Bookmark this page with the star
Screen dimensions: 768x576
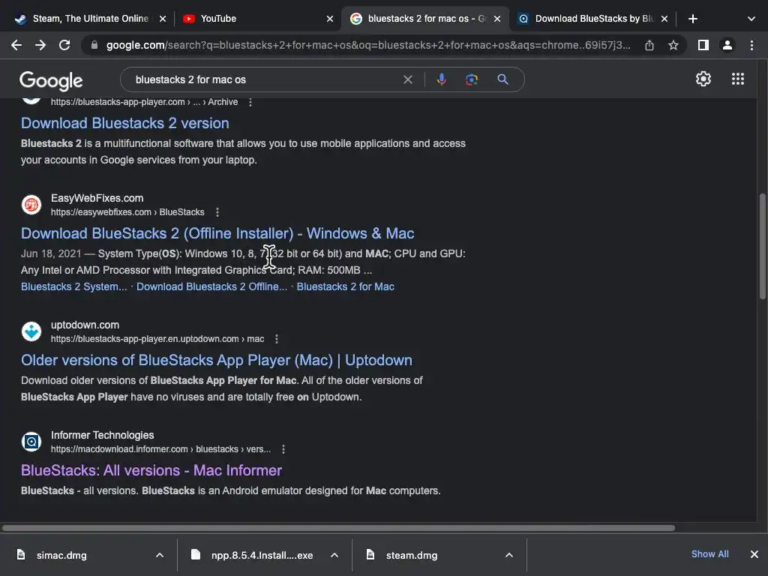673,45
